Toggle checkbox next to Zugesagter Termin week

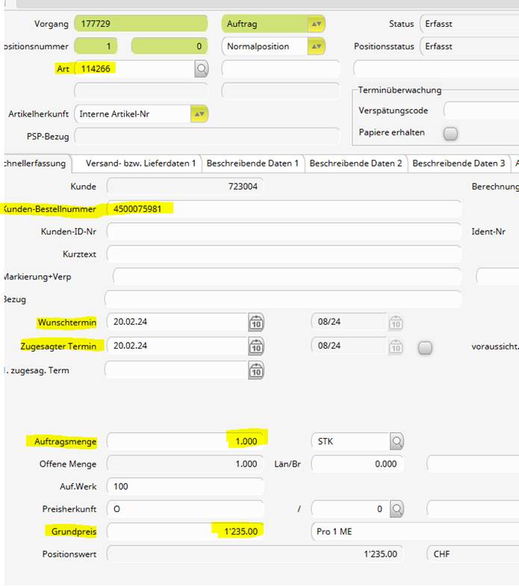pos(425,348)
